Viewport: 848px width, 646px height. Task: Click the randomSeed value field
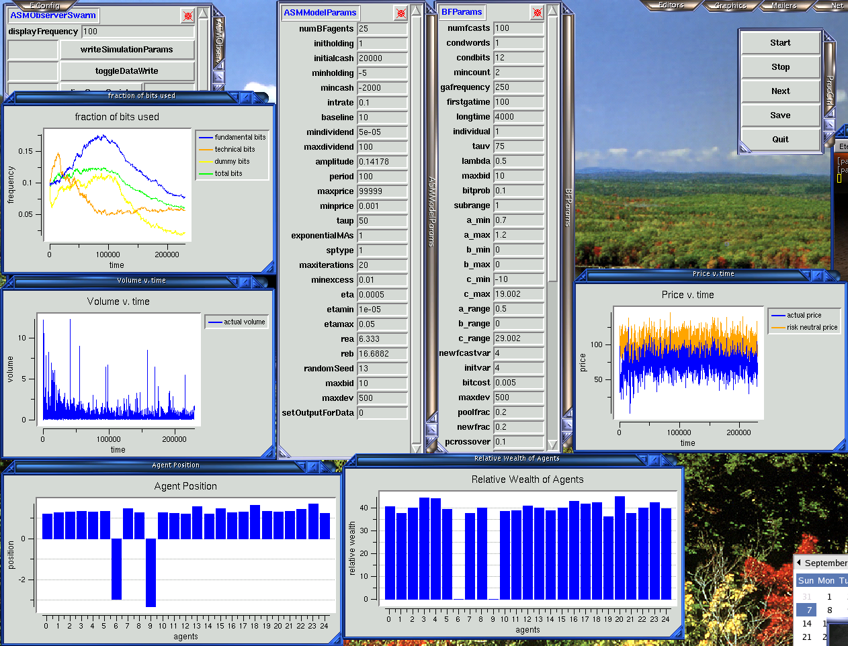(382, 369)
